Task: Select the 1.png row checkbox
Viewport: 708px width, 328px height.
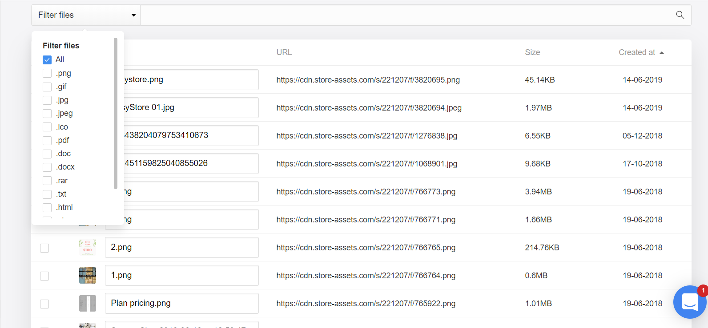Action: tap(44, 276)
